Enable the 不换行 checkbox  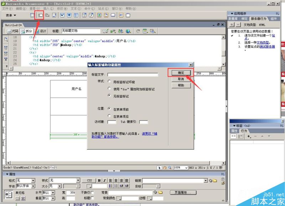[x=92, y=192]
